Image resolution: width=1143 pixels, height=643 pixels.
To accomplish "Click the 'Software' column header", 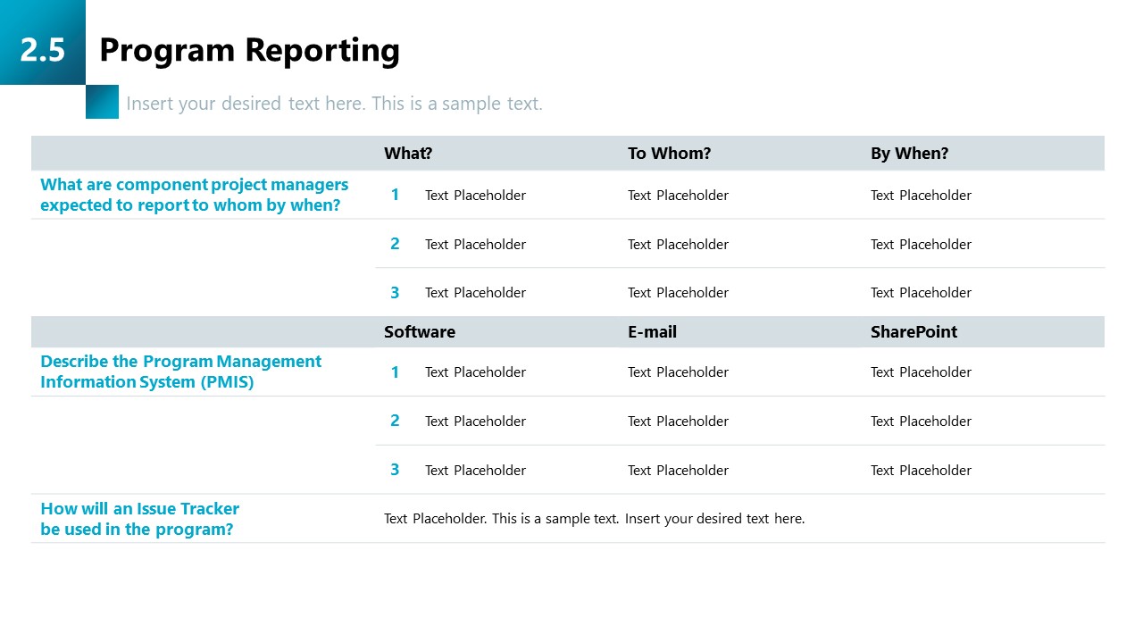I will [420, 332].
